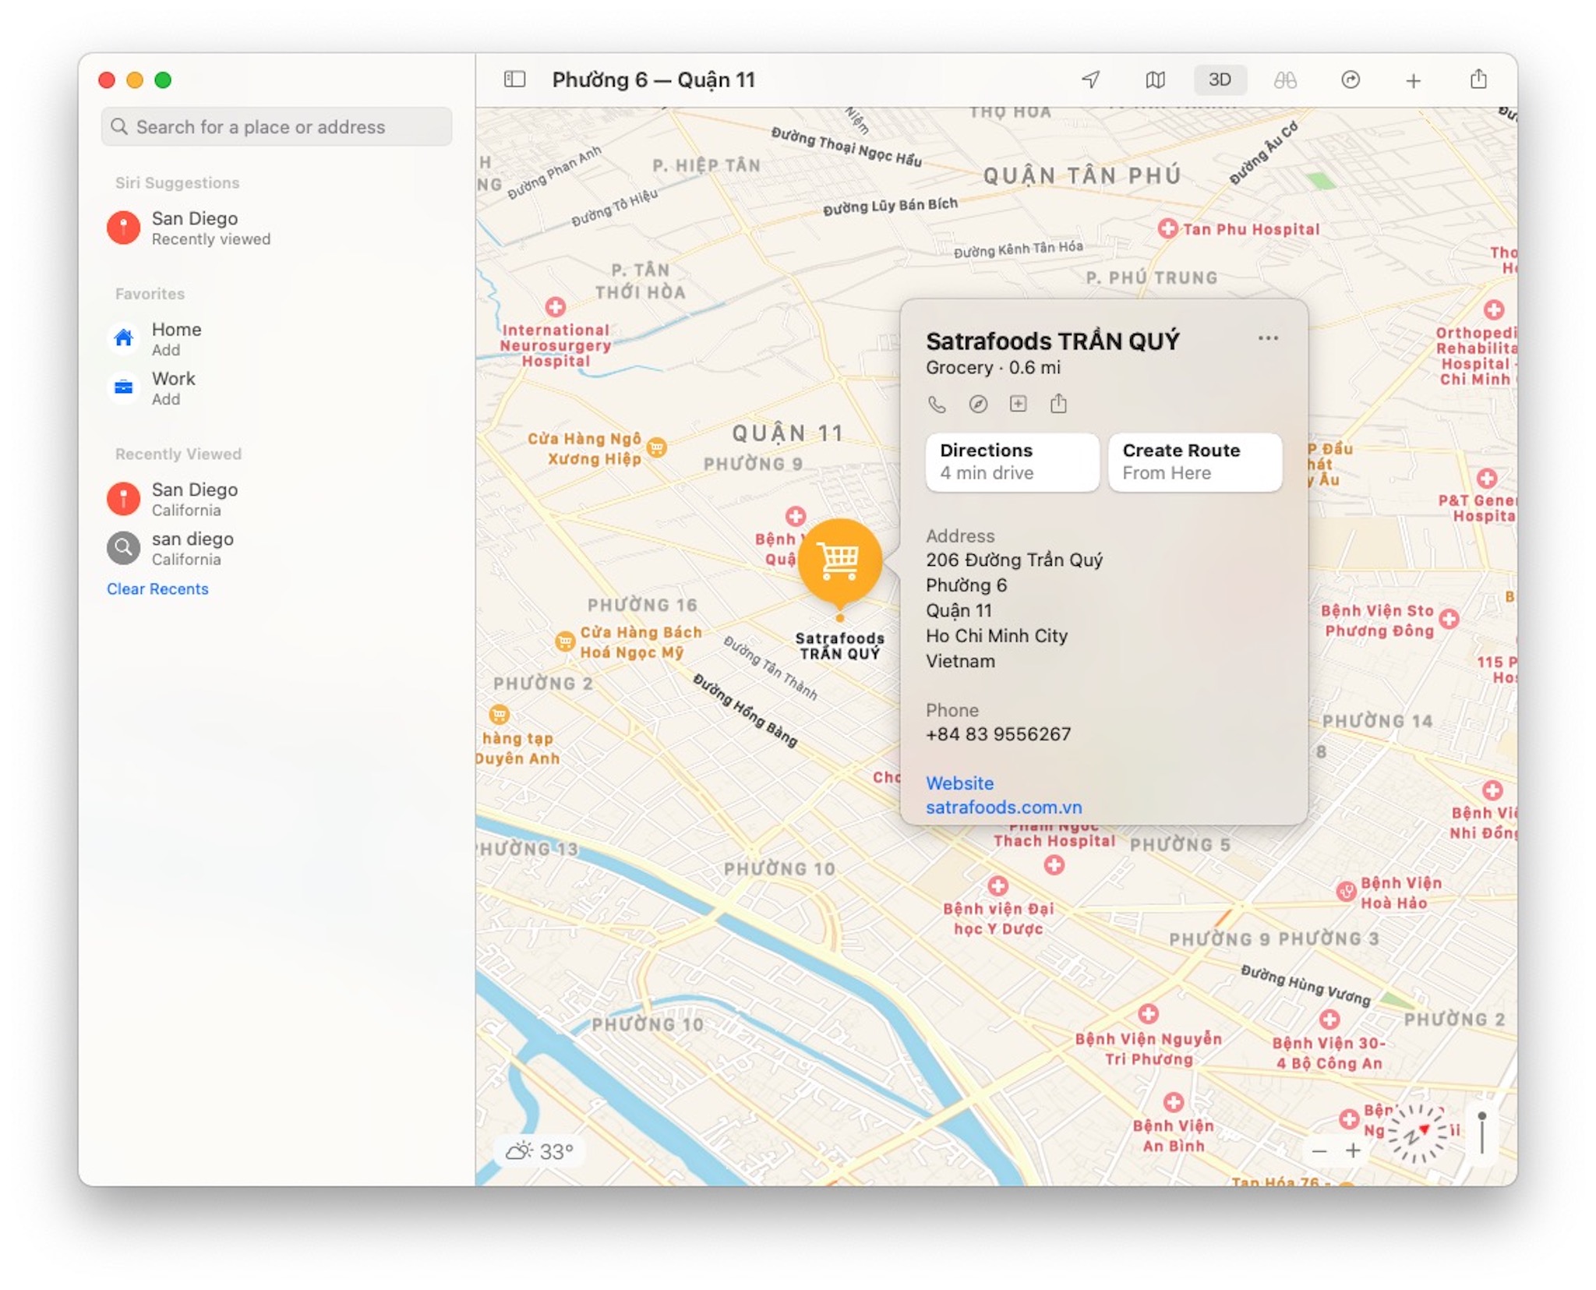1596x1290 pixels.
Task: Click the phone number +84 83 9556267
Action: click(x=998, y=733)
